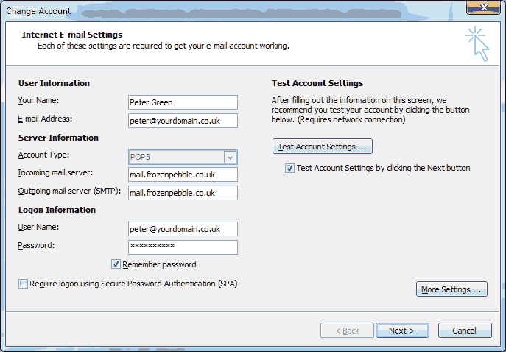Uncheck Test Account Settings by Next checkbox

289,168
